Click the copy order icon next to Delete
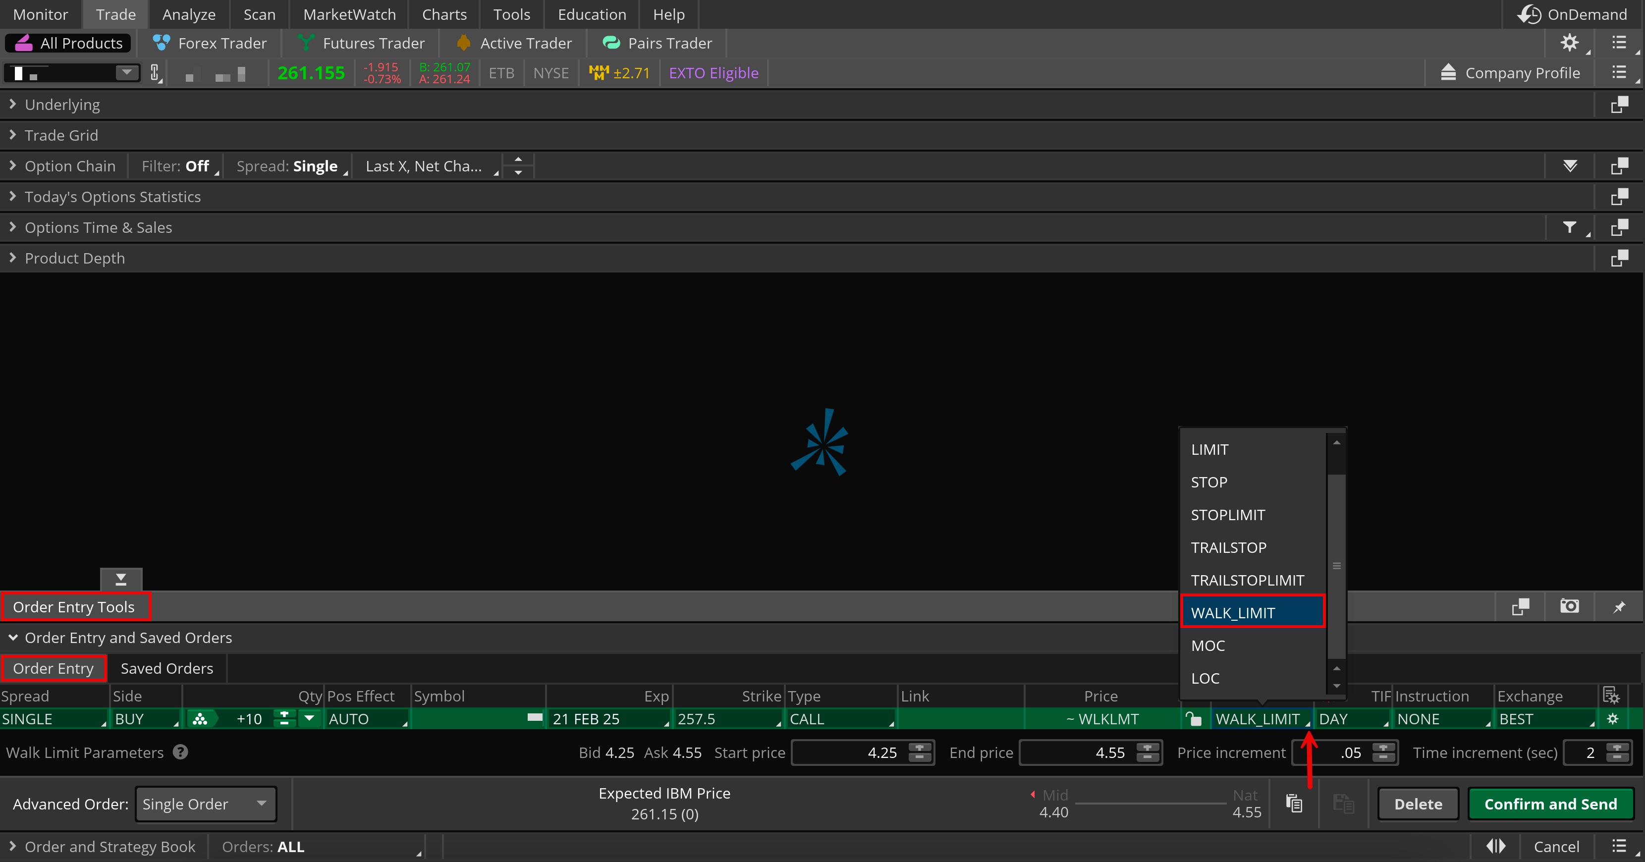The image size is (1645, 862). tap(1294, 803)
